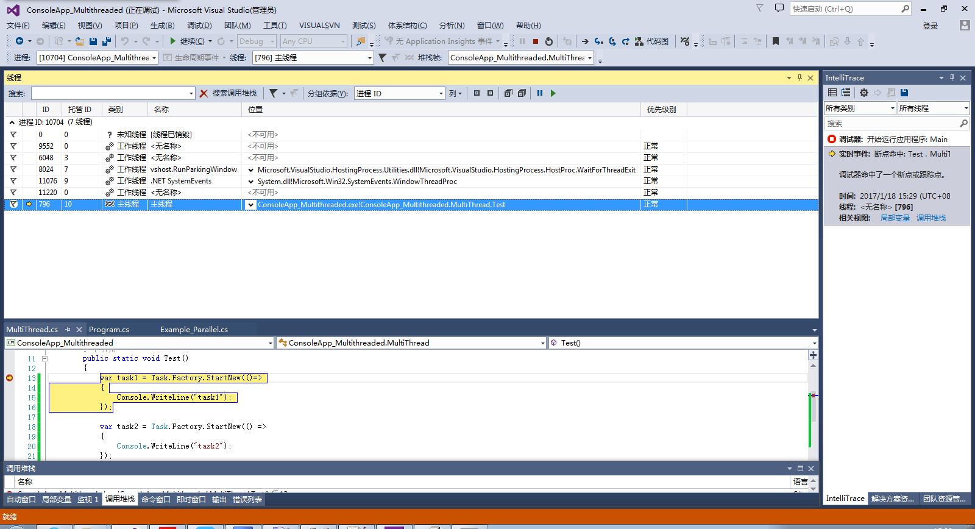This screenshot has height=529, width=975.
Task: Switch to the Example_Parallel.cs tab
Action: click(x=194, y=329)
